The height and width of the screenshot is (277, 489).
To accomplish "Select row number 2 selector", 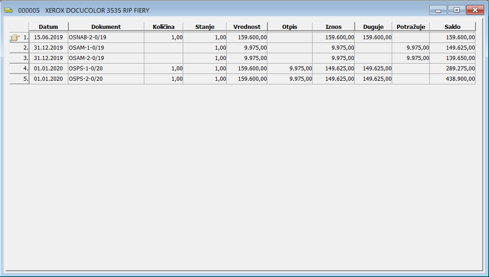I will [19, 47].
